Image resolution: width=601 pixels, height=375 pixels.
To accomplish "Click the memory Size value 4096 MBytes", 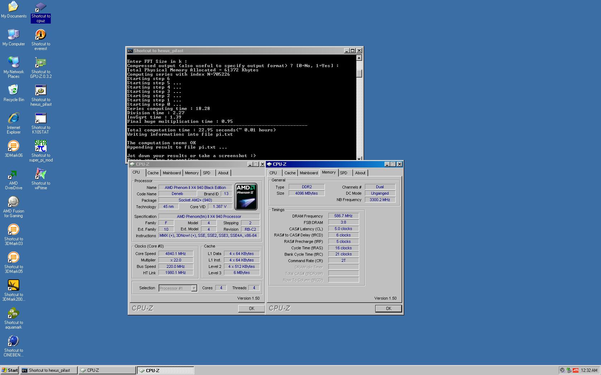I will point(307,193).
